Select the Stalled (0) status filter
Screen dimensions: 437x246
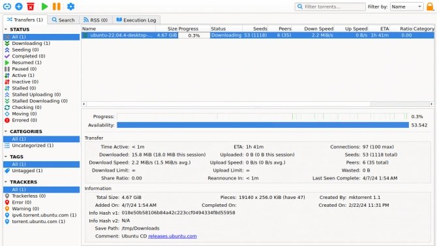(x=41, y=88)
